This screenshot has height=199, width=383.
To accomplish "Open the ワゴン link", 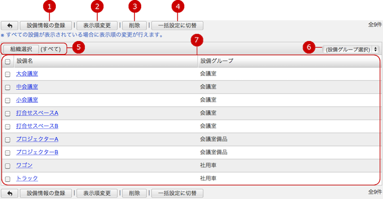I will [x=24, y=165].
